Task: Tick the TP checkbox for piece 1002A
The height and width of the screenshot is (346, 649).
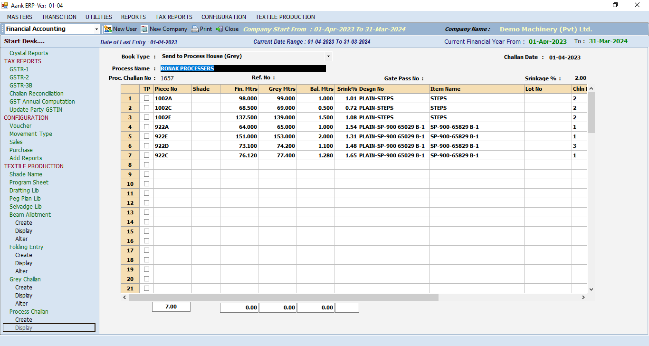Action: pyautogui.click(x=146, y=98)
